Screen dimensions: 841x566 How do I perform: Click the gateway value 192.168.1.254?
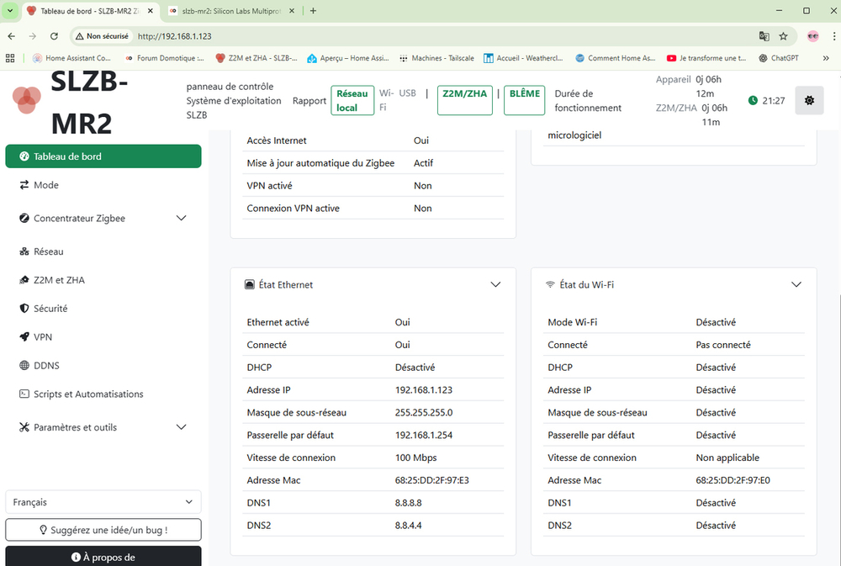tap(424, 435)
